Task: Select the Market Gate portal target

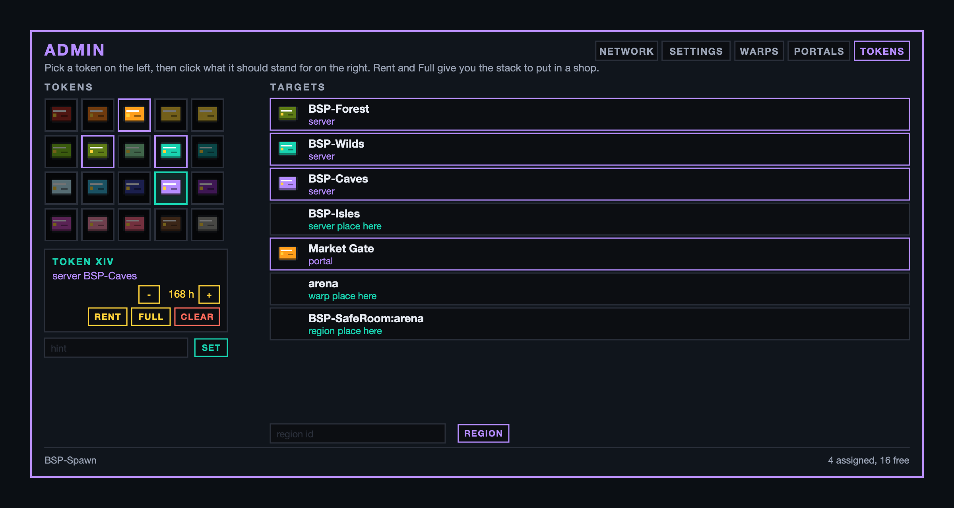Action: (589, 254)
